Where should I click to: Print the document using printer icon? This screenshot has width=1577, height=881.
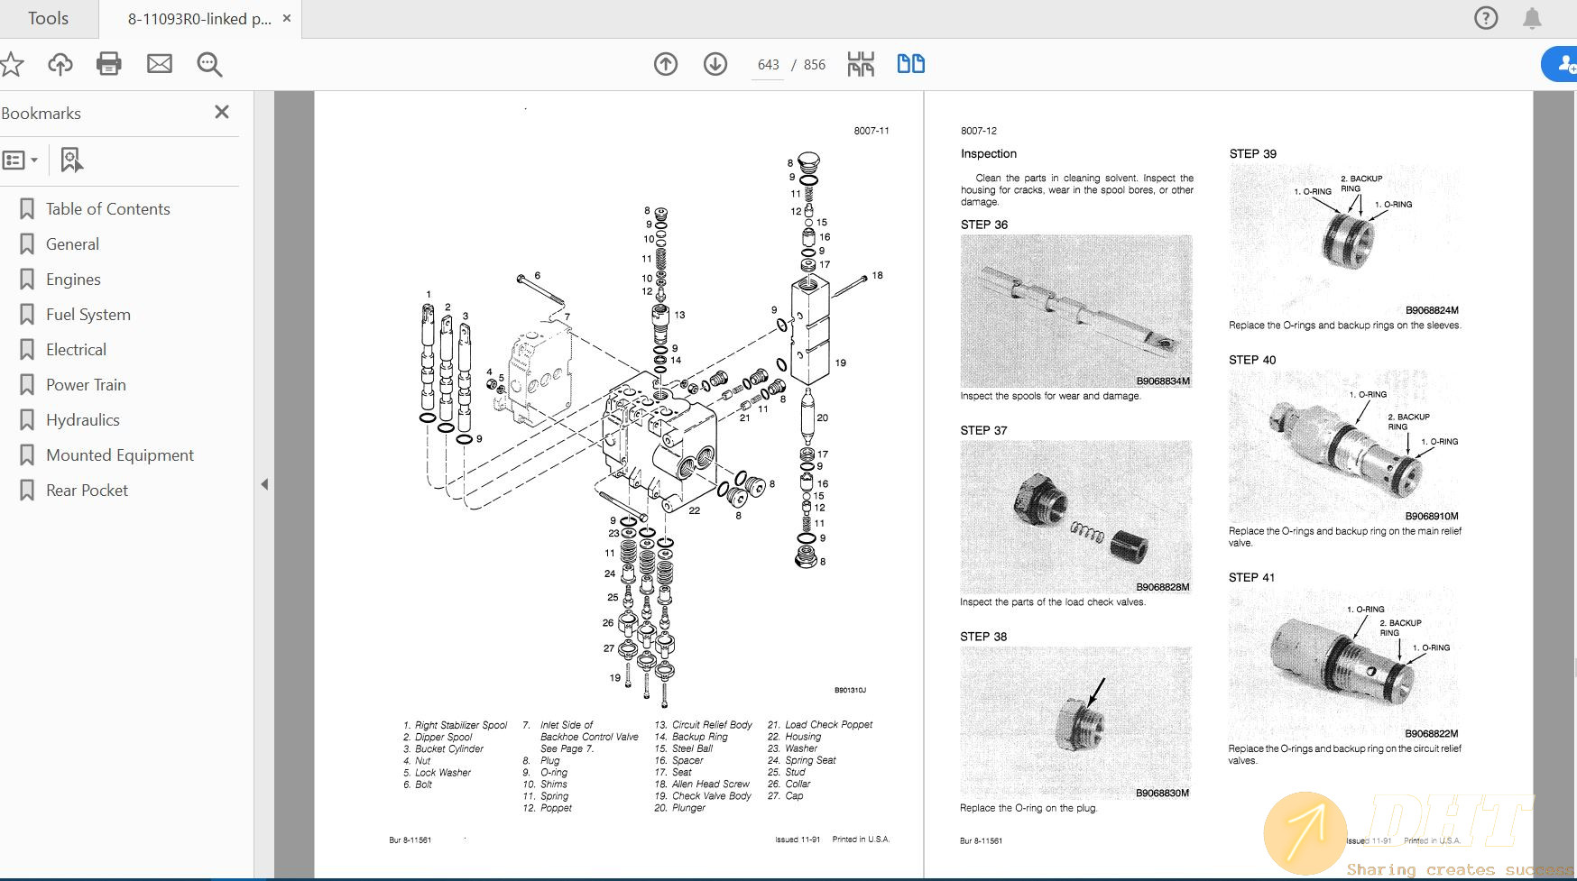(109, 64)
